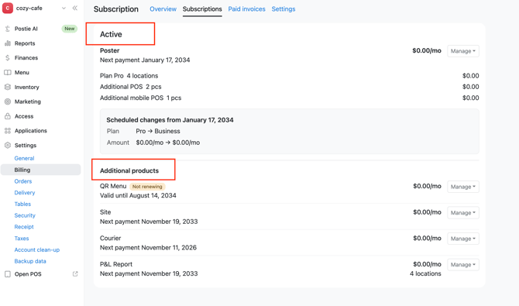Open Orders settings link
Image resolution: width=519 pixels, height=306 pixels.
click(x=22, y=181)
